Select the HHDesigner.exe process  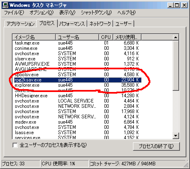(78, 96)
